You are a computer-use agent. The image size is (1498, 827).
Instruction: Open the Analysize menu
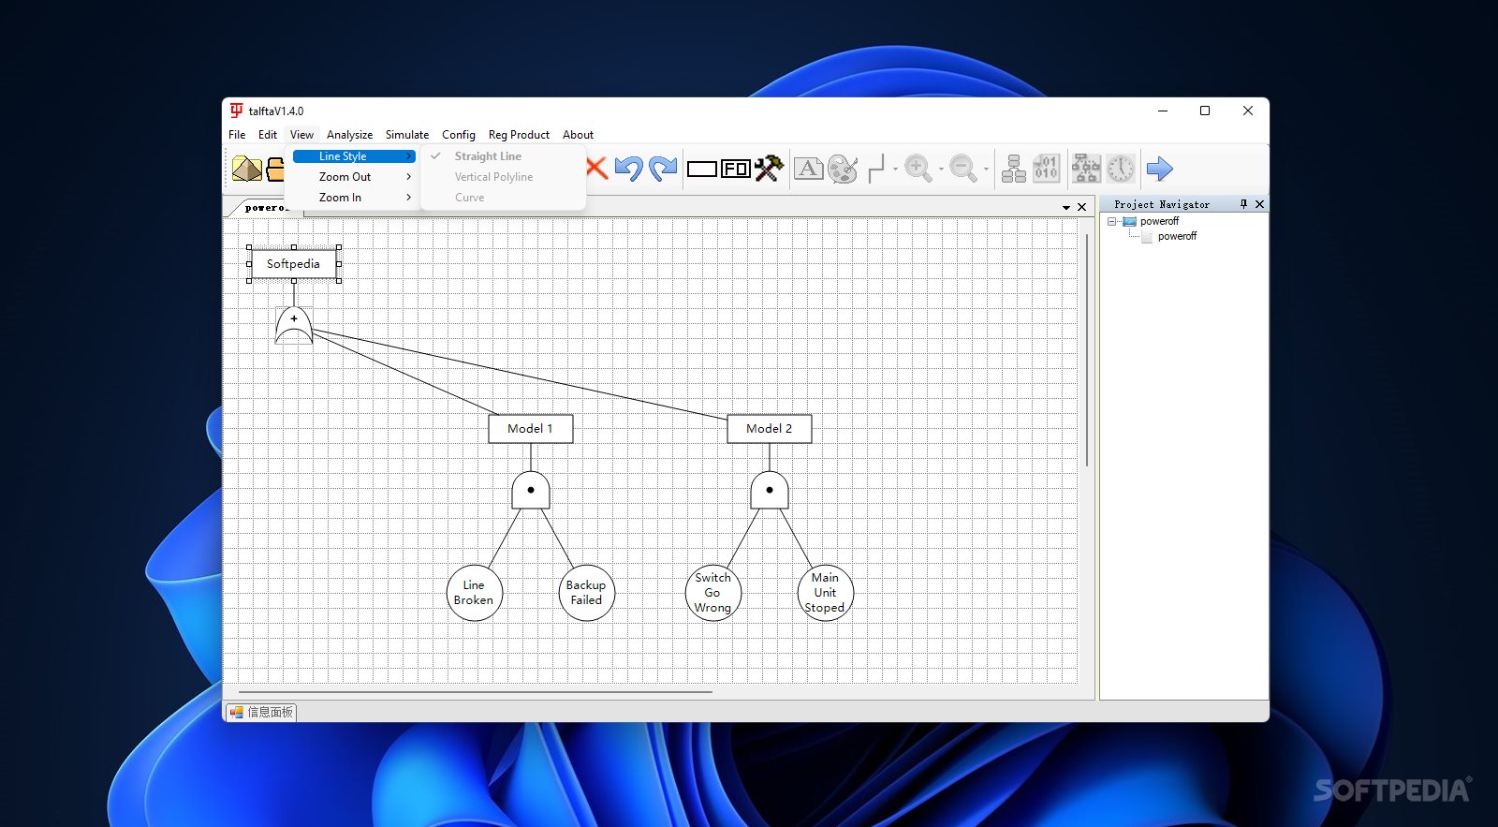tap(349, 135)
